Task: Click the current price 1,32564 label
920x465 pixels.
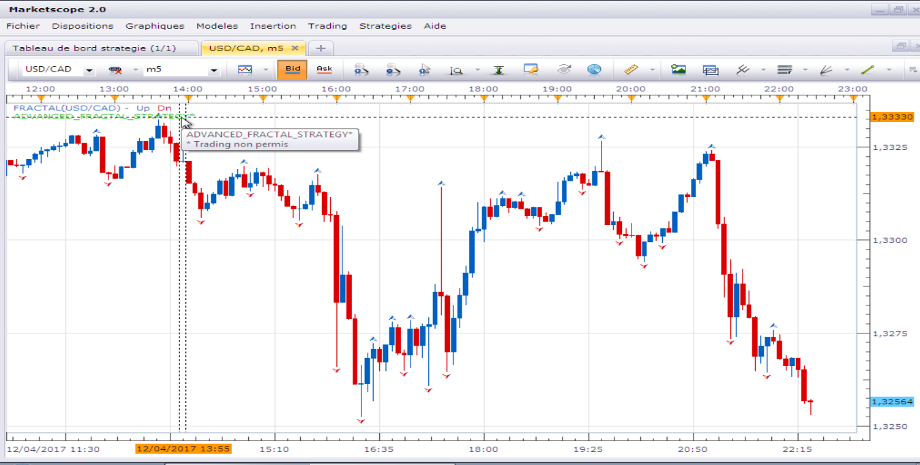Action: point(893,402)
